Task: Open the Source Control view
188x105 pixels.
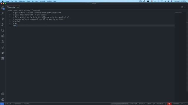Action: 3,19
